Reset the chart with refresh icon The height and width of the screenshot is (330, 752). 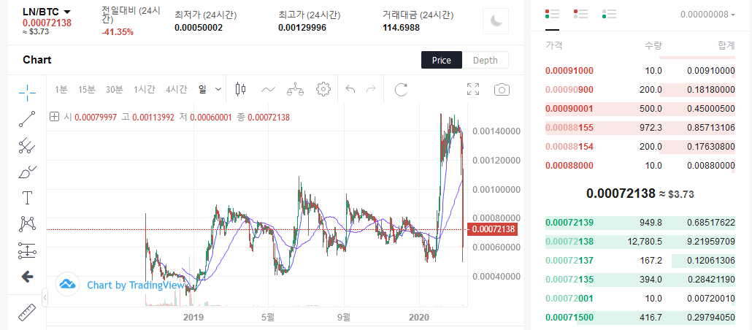point(401,89)
